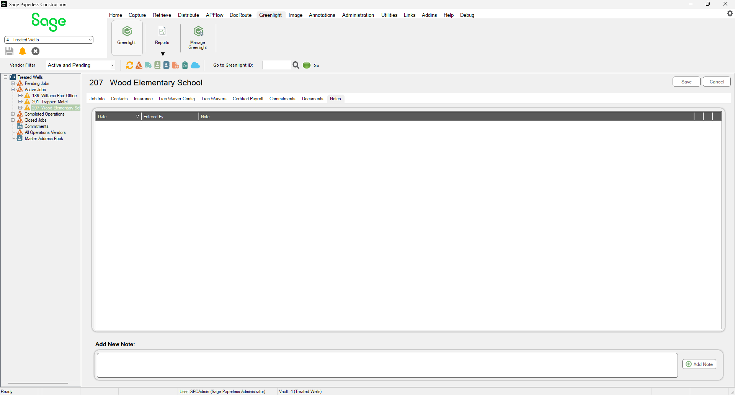Open the 4 - Treated Wells vault dropdown
Image resolution: width=735 pixels, height=395 pixels.
pos(49,40)
